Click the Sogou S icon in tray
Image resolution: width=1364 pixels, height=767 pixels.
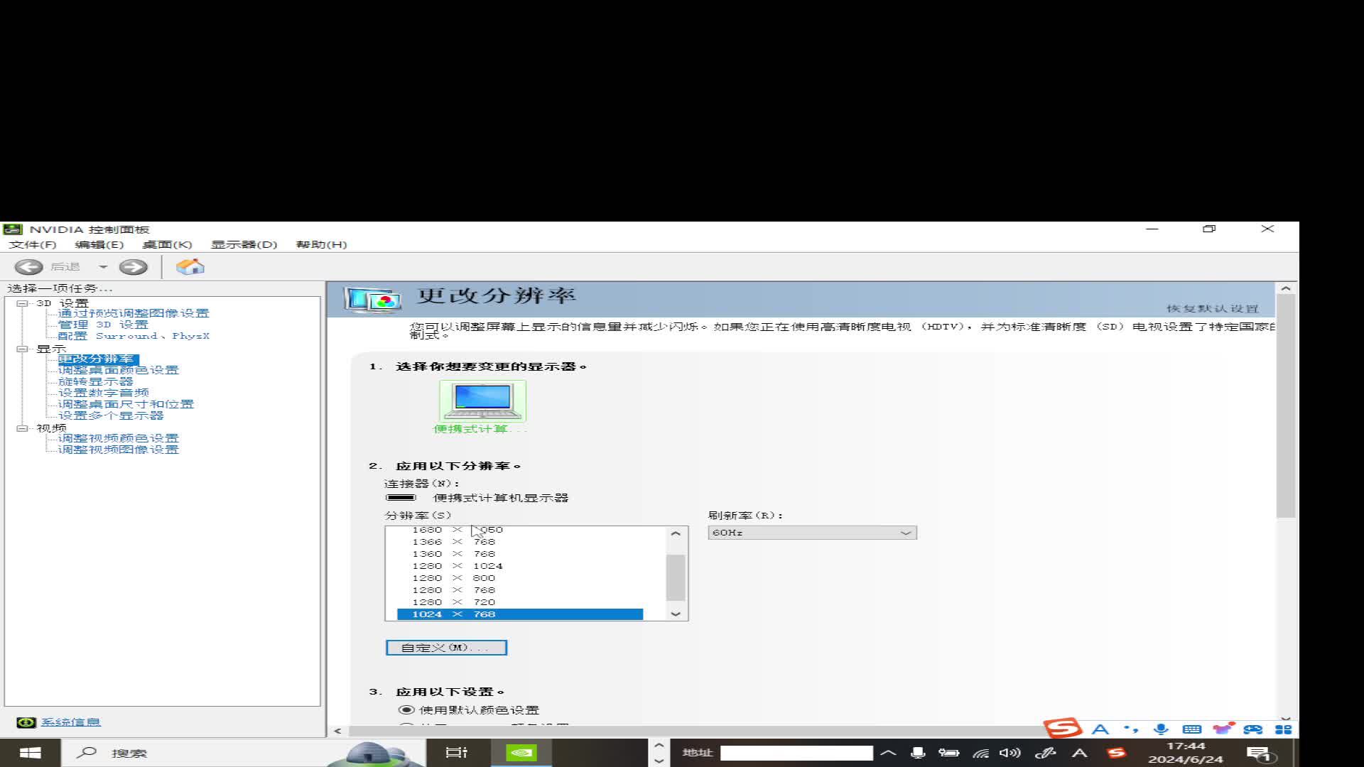[1116, 753]
